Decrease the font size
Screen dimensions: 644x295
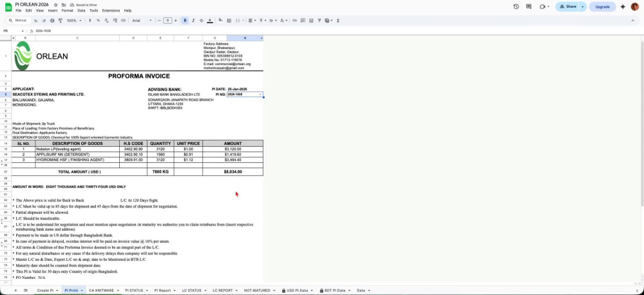coord(159,21)
